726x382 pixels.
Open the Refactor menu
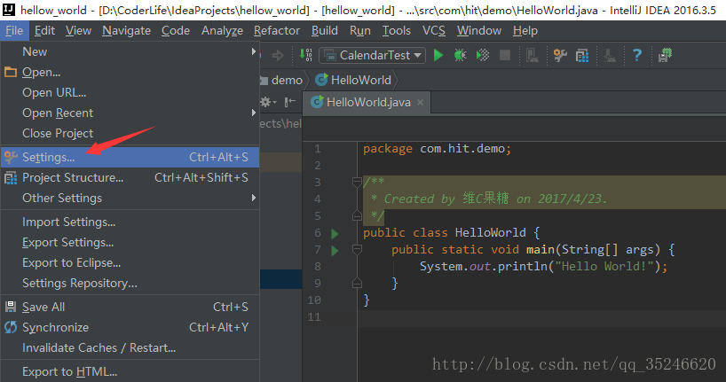(276, 30)
